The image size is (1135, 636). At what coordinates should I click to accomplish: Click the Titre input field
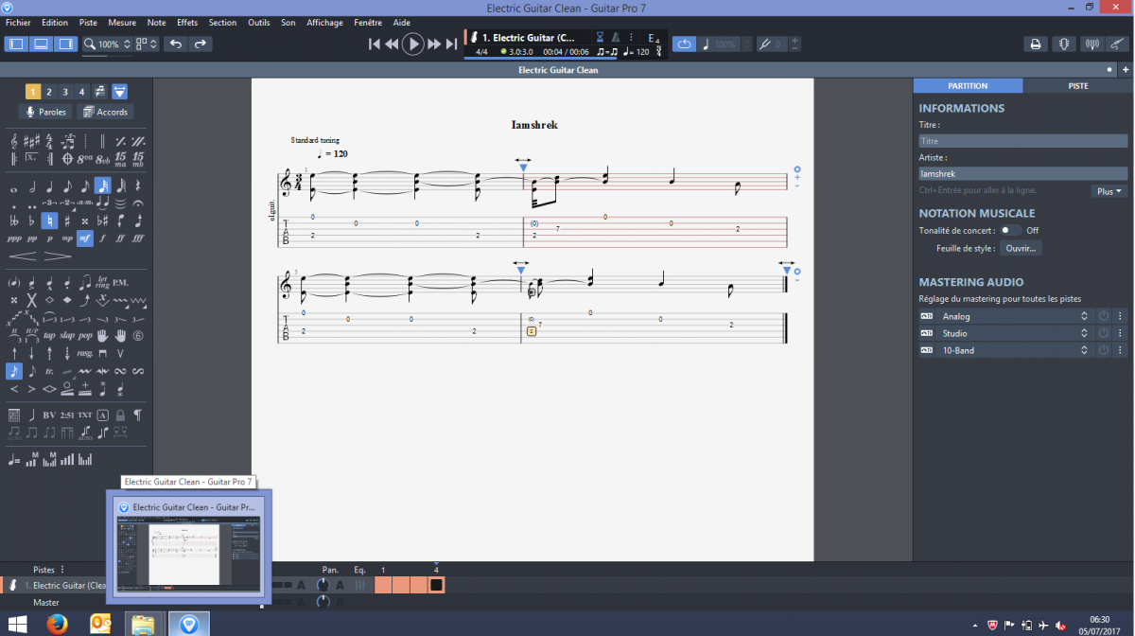[1023, 141]
